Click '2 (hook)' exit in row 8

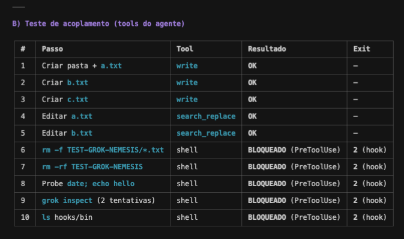click(370, 184)
